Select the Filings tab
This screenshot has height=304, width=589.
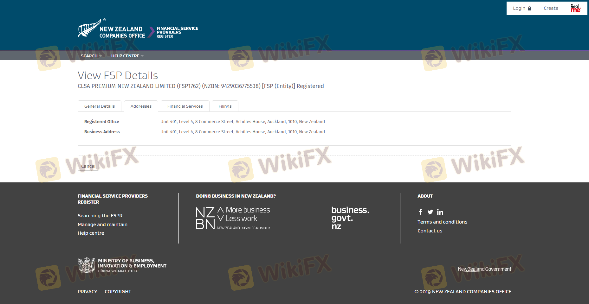(225, 106)
